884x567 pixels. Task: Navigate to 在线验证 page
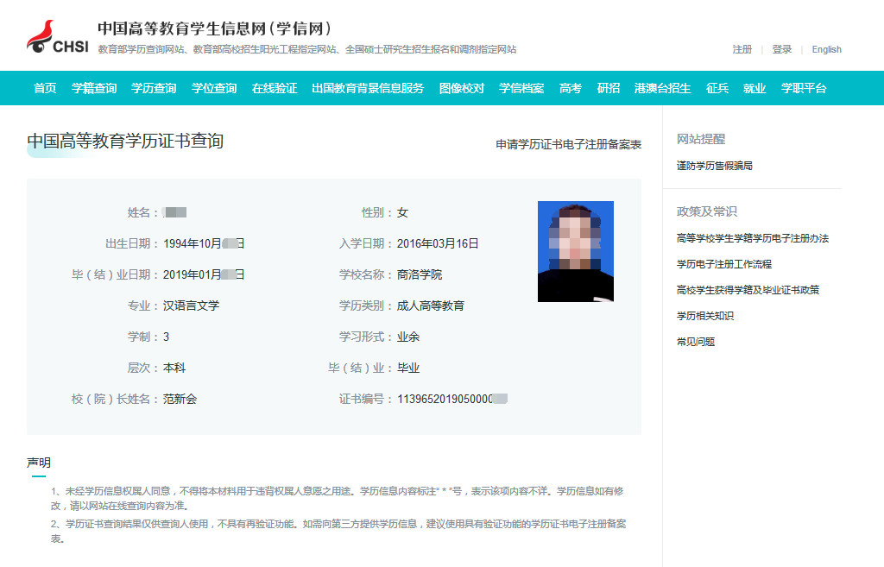pos(275,88)
